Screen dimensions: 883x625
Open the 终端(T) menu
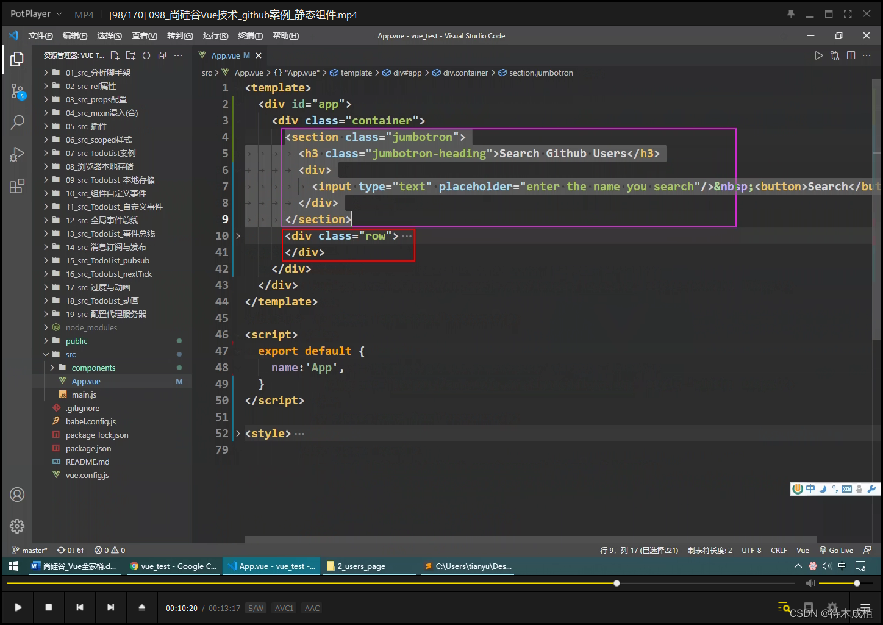(251, 36)
